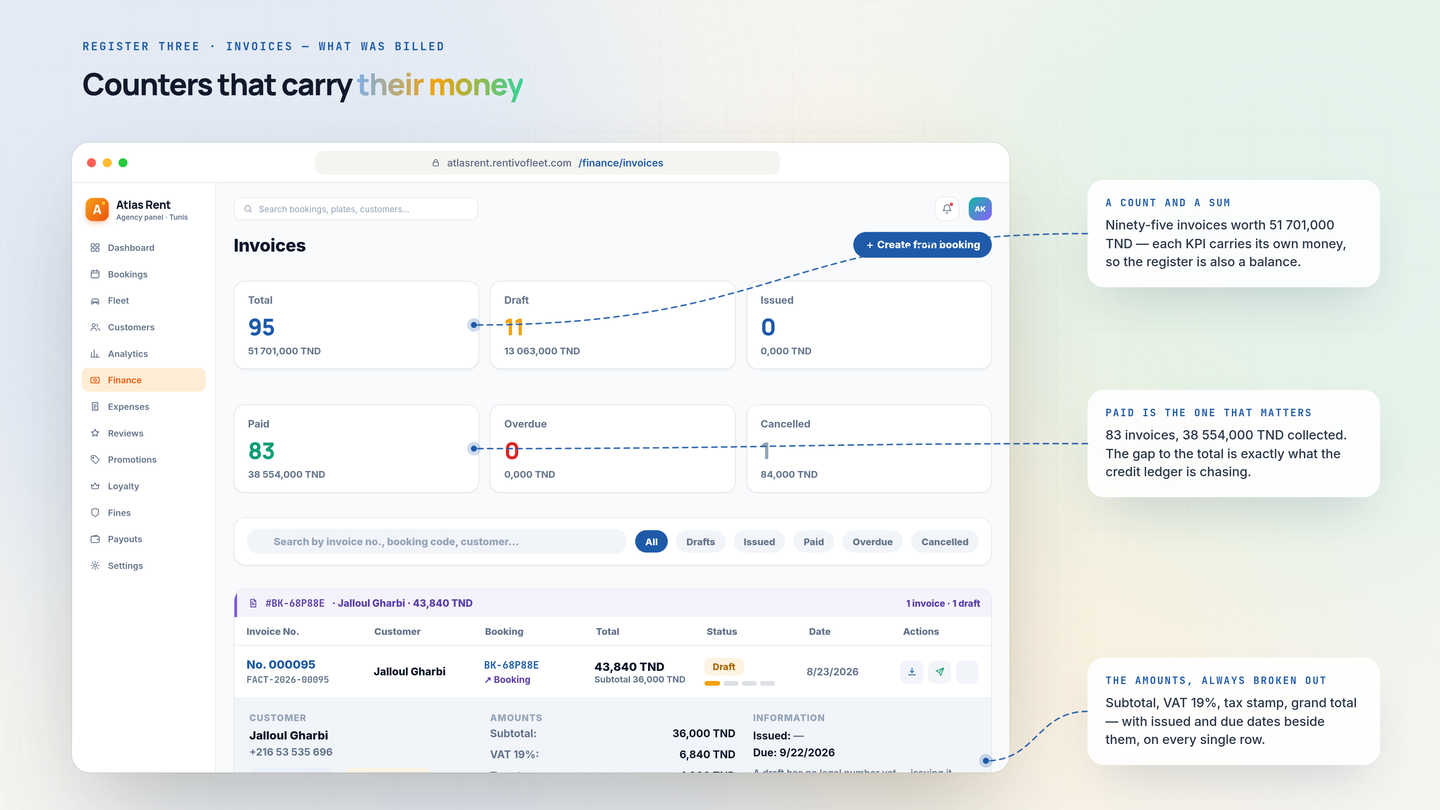Screen dimensions: 1440x810
Task: Open notifications with the bell icon
Action: [x=947, y=208]
